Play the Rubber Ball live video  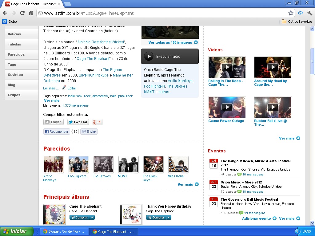coord(273,107)
